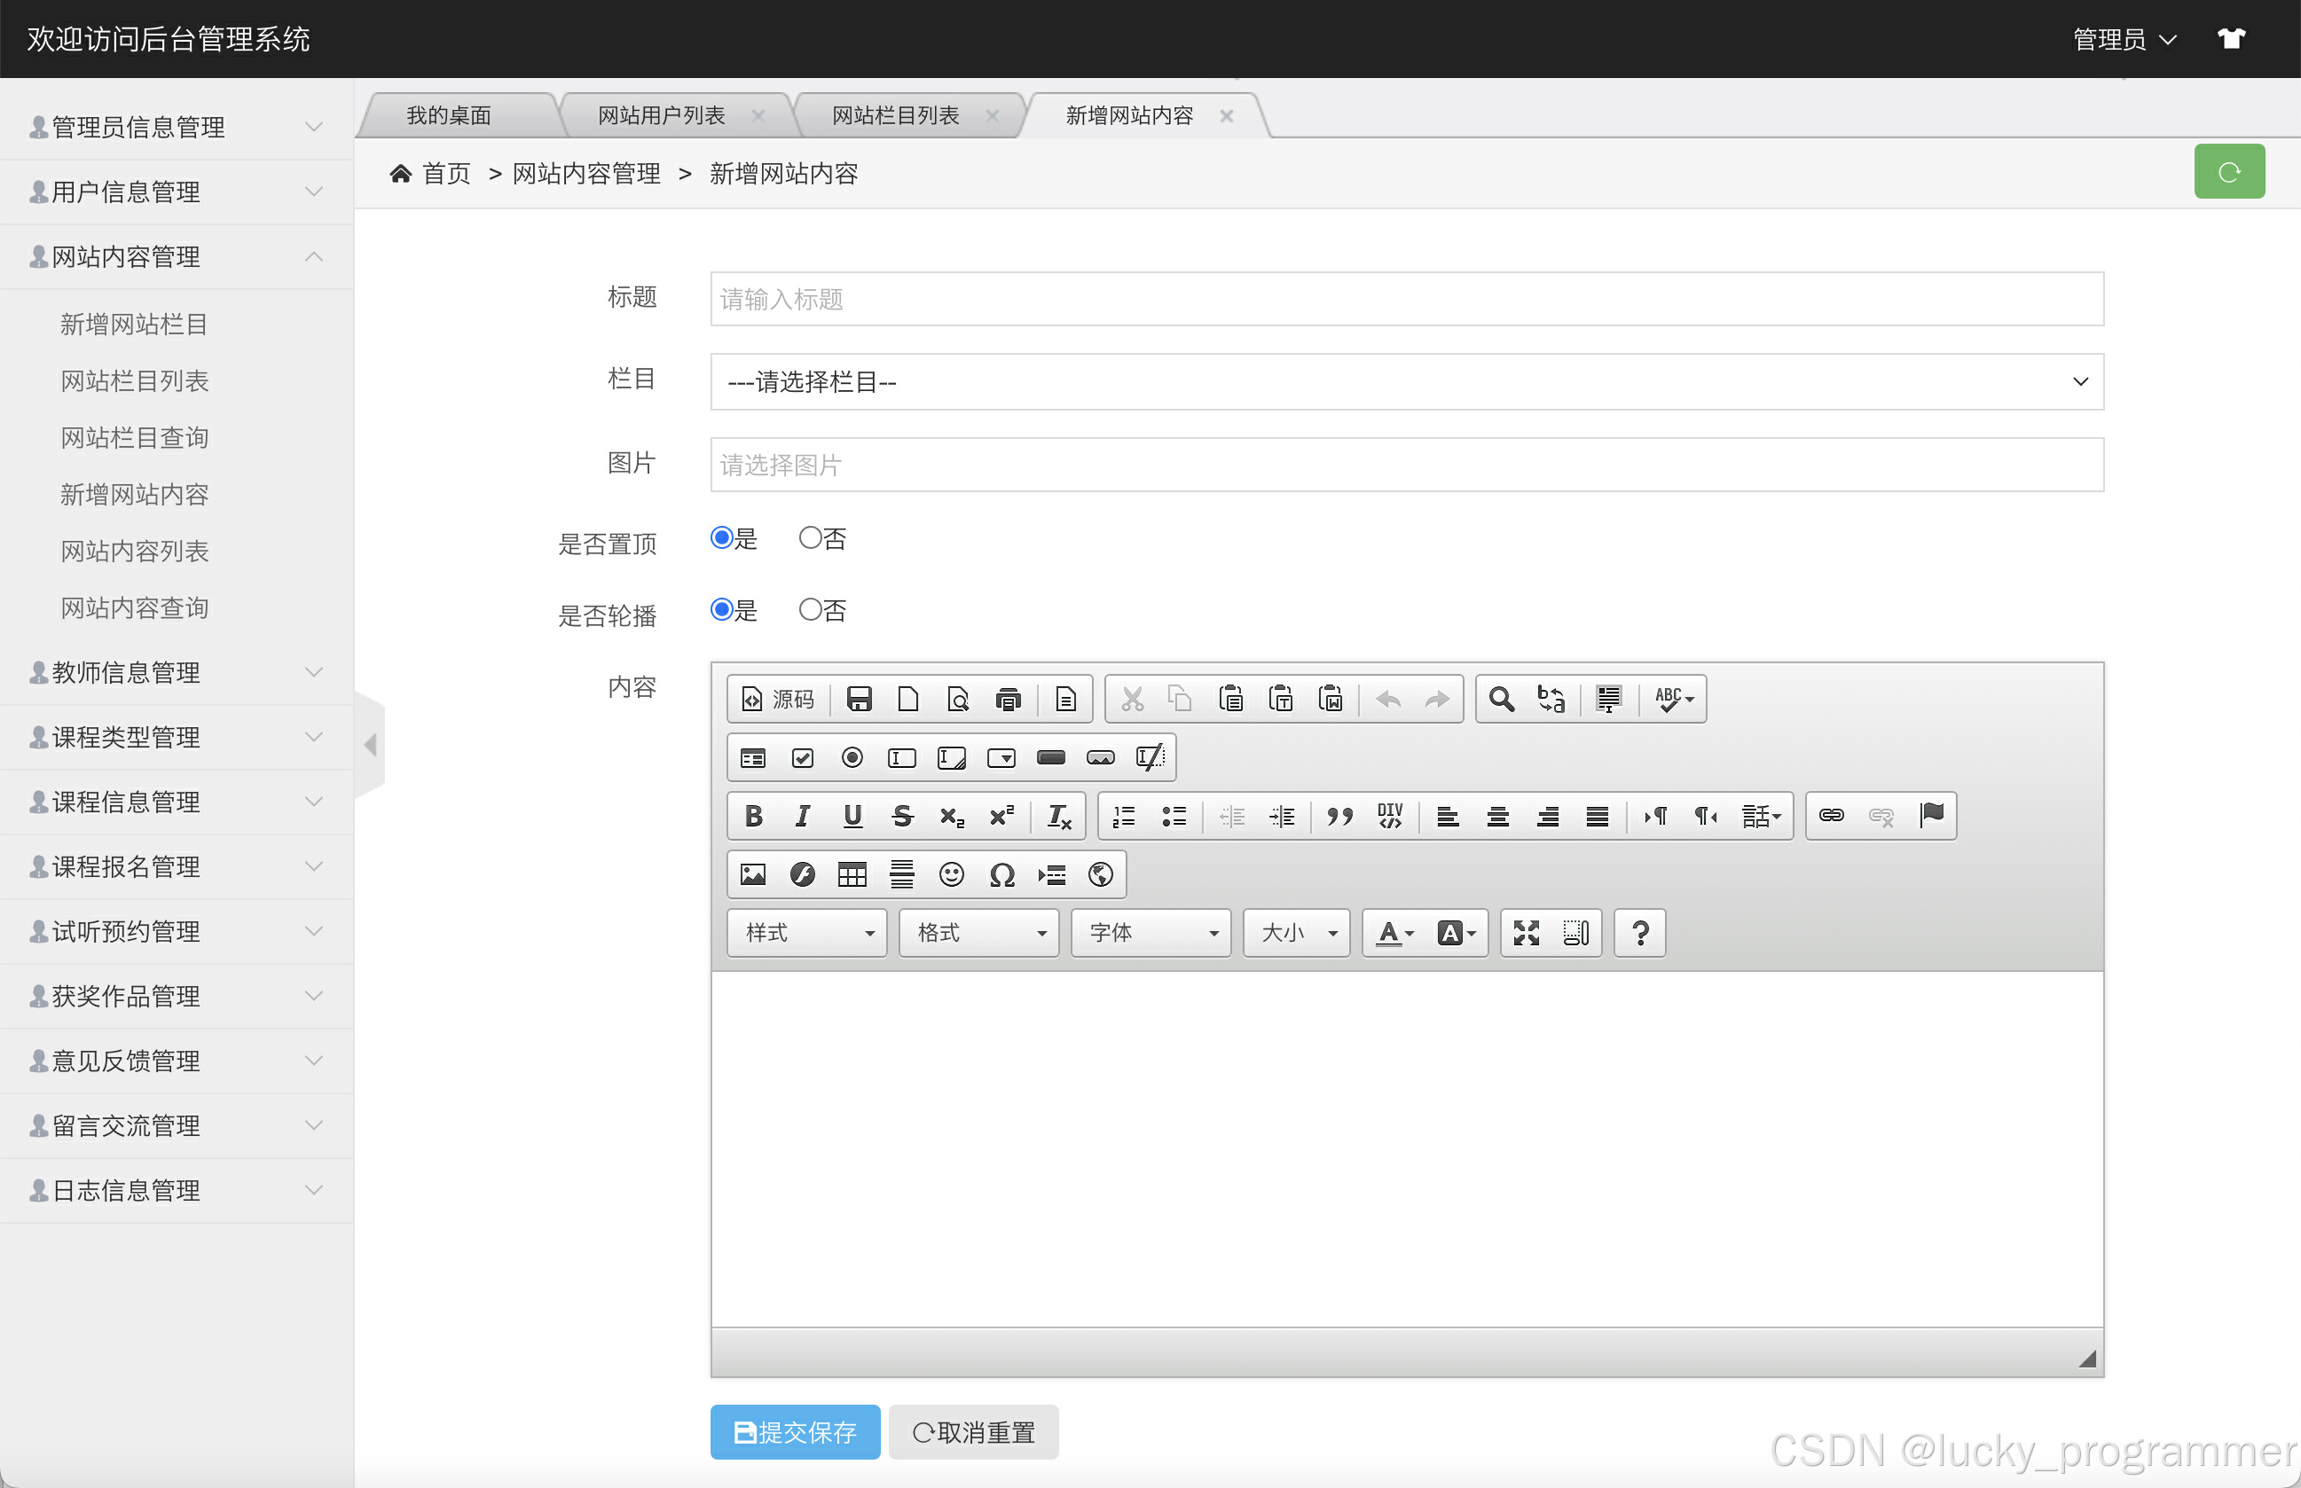The height and width of the screenshot is (1488, 2301).
Task: Insert a link with the chain icon
Action: [1830, 817]
